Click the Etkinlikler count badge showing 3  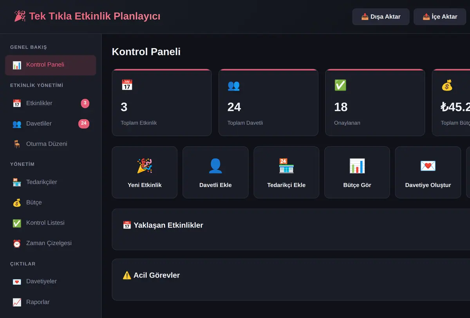point(85,103)
